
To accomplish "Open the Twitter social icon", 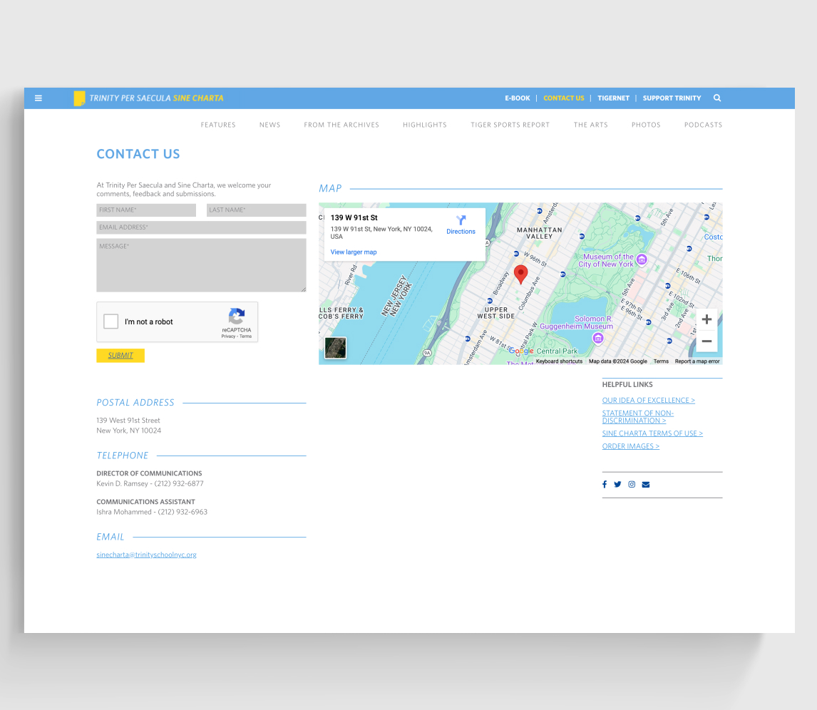I will (617, 485).
